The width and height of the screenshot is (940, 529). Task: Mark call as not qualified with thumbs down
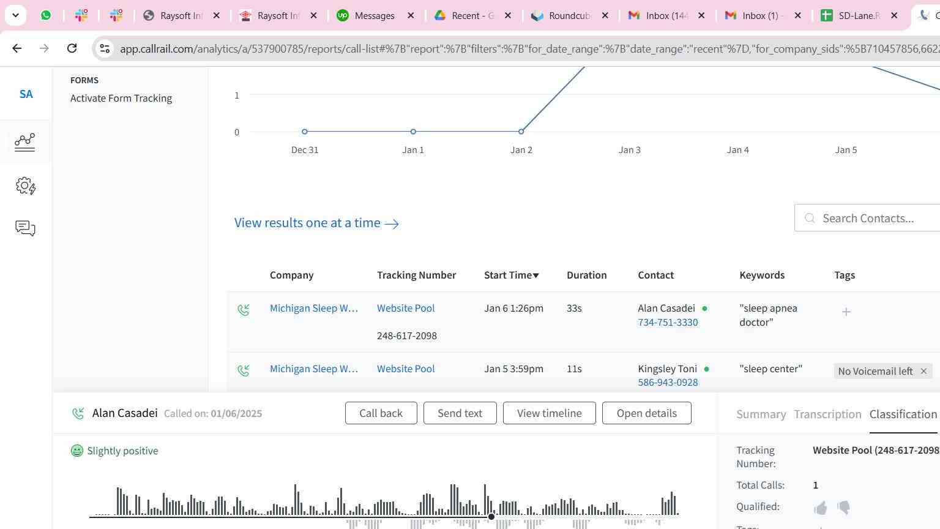[843, 508]
